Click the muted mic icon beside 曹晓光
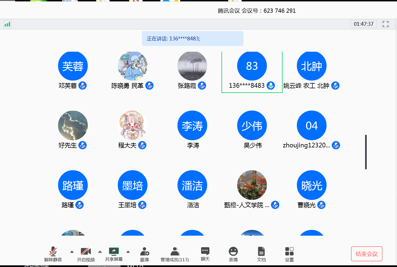This screenshot has height=267, width=397. 321,205
